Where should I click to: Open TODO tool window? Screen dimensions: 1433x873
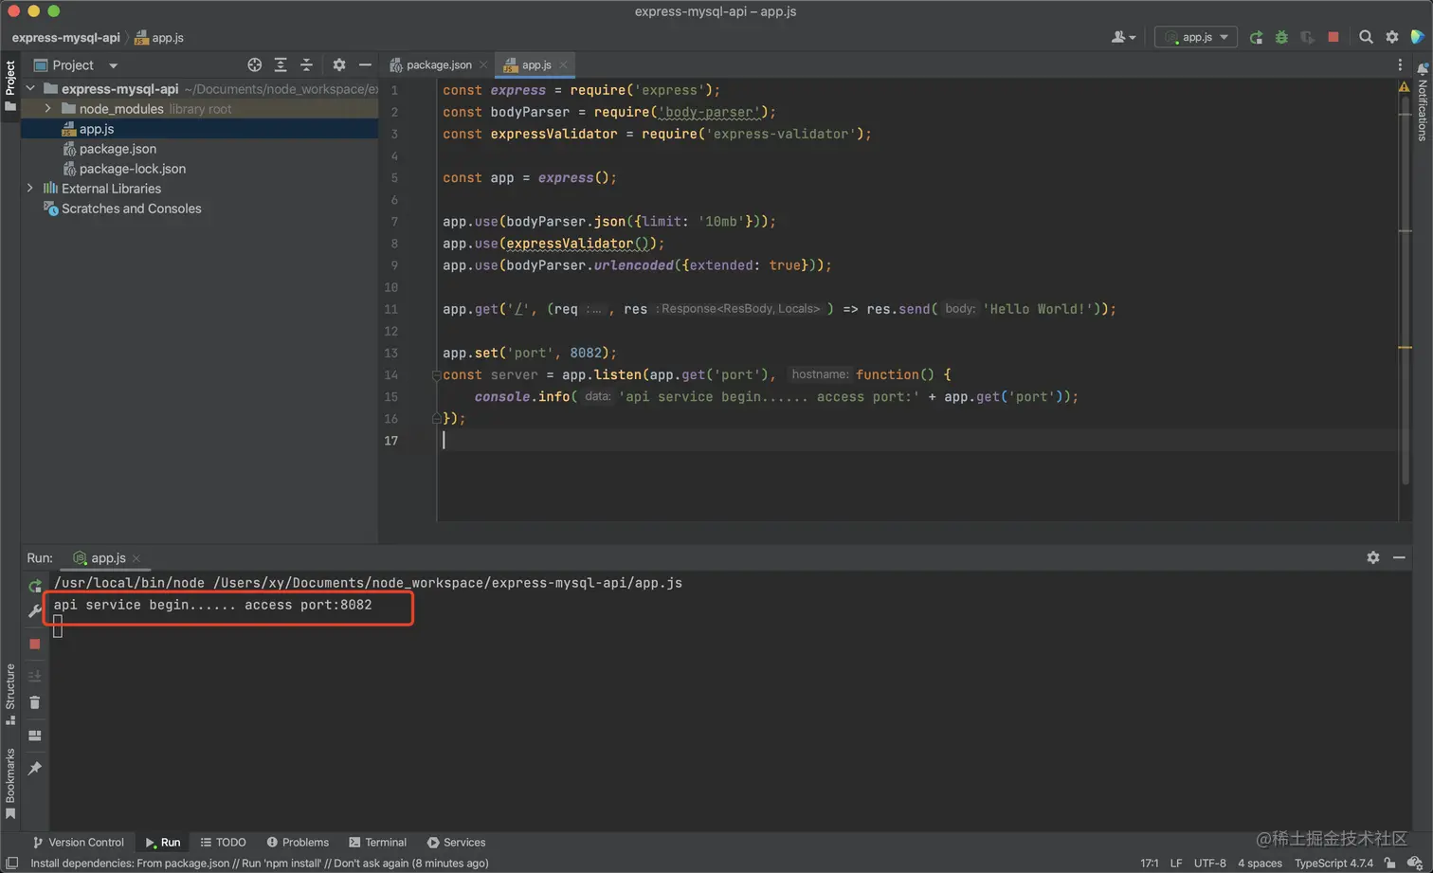pos(223,842)
